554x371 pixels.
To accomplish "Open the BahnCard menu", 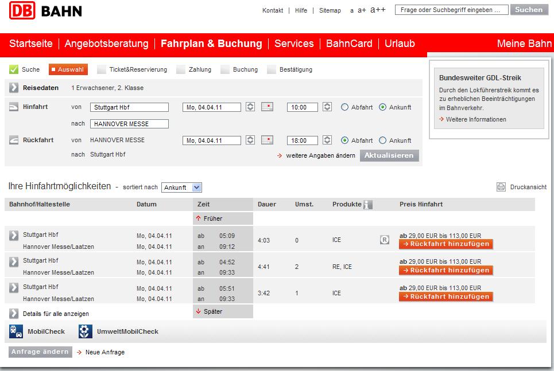I will coord(349,44).
